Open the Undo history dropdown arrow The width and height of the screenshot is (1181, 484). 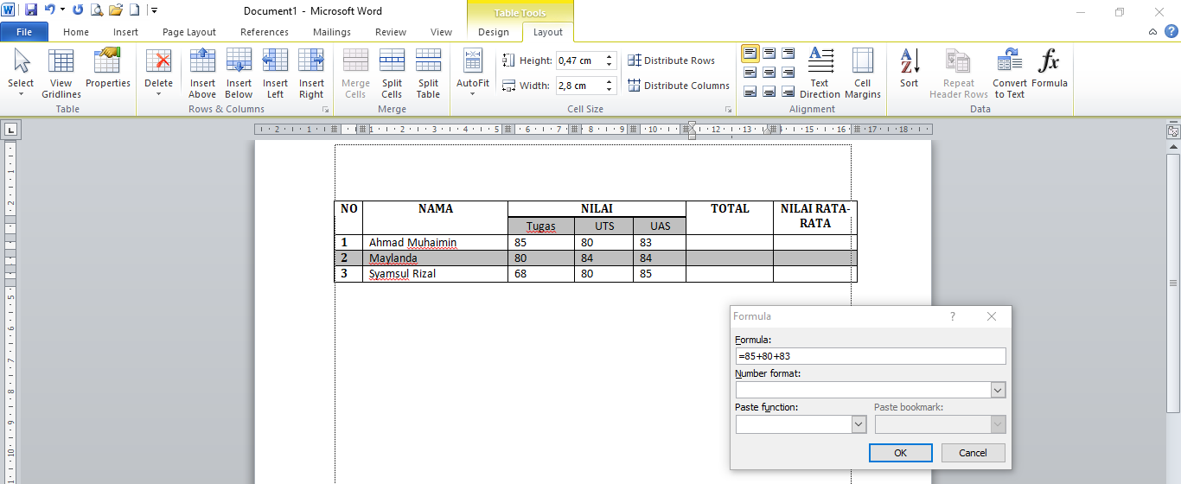click(x=62, y=10)
